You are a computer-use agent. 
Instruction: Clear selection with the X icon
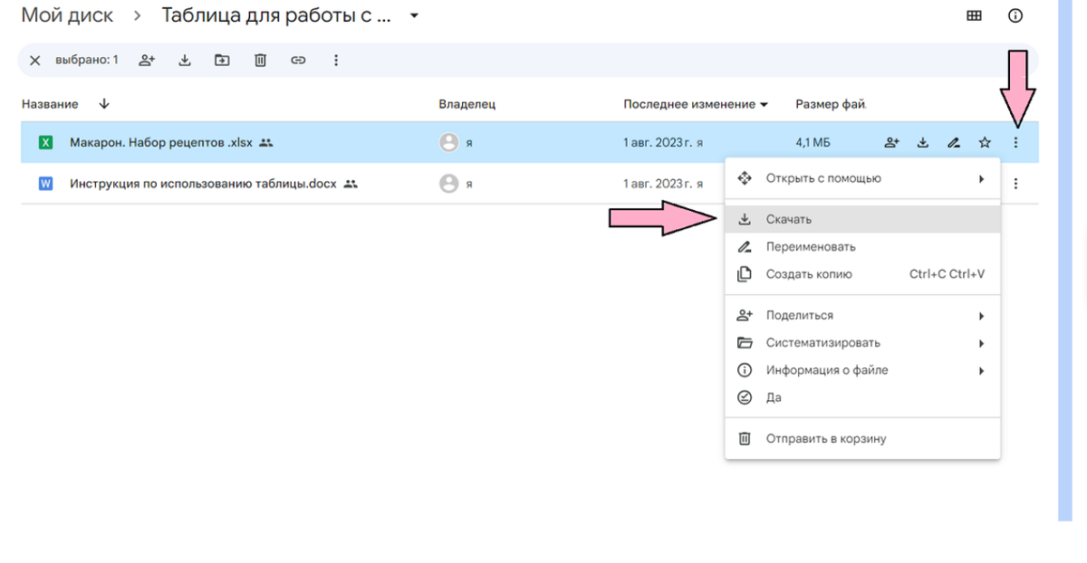pos(34,61)
